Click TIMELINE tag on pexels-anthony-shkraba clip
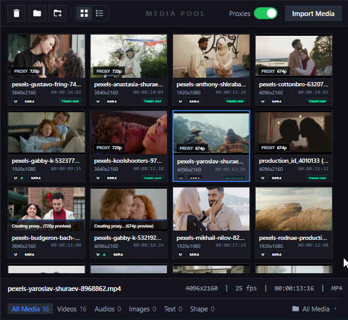The width and height of the screenshot is (348, 320). 235,101
